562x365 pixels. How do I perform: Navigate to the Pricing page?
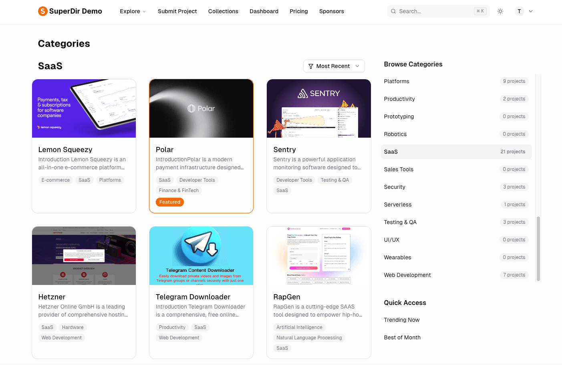click(299, 11)
